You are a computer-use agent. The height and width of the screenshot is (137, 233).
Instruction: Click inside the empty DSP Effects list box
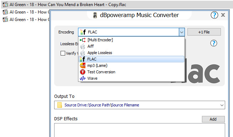(x=140, y=130)
